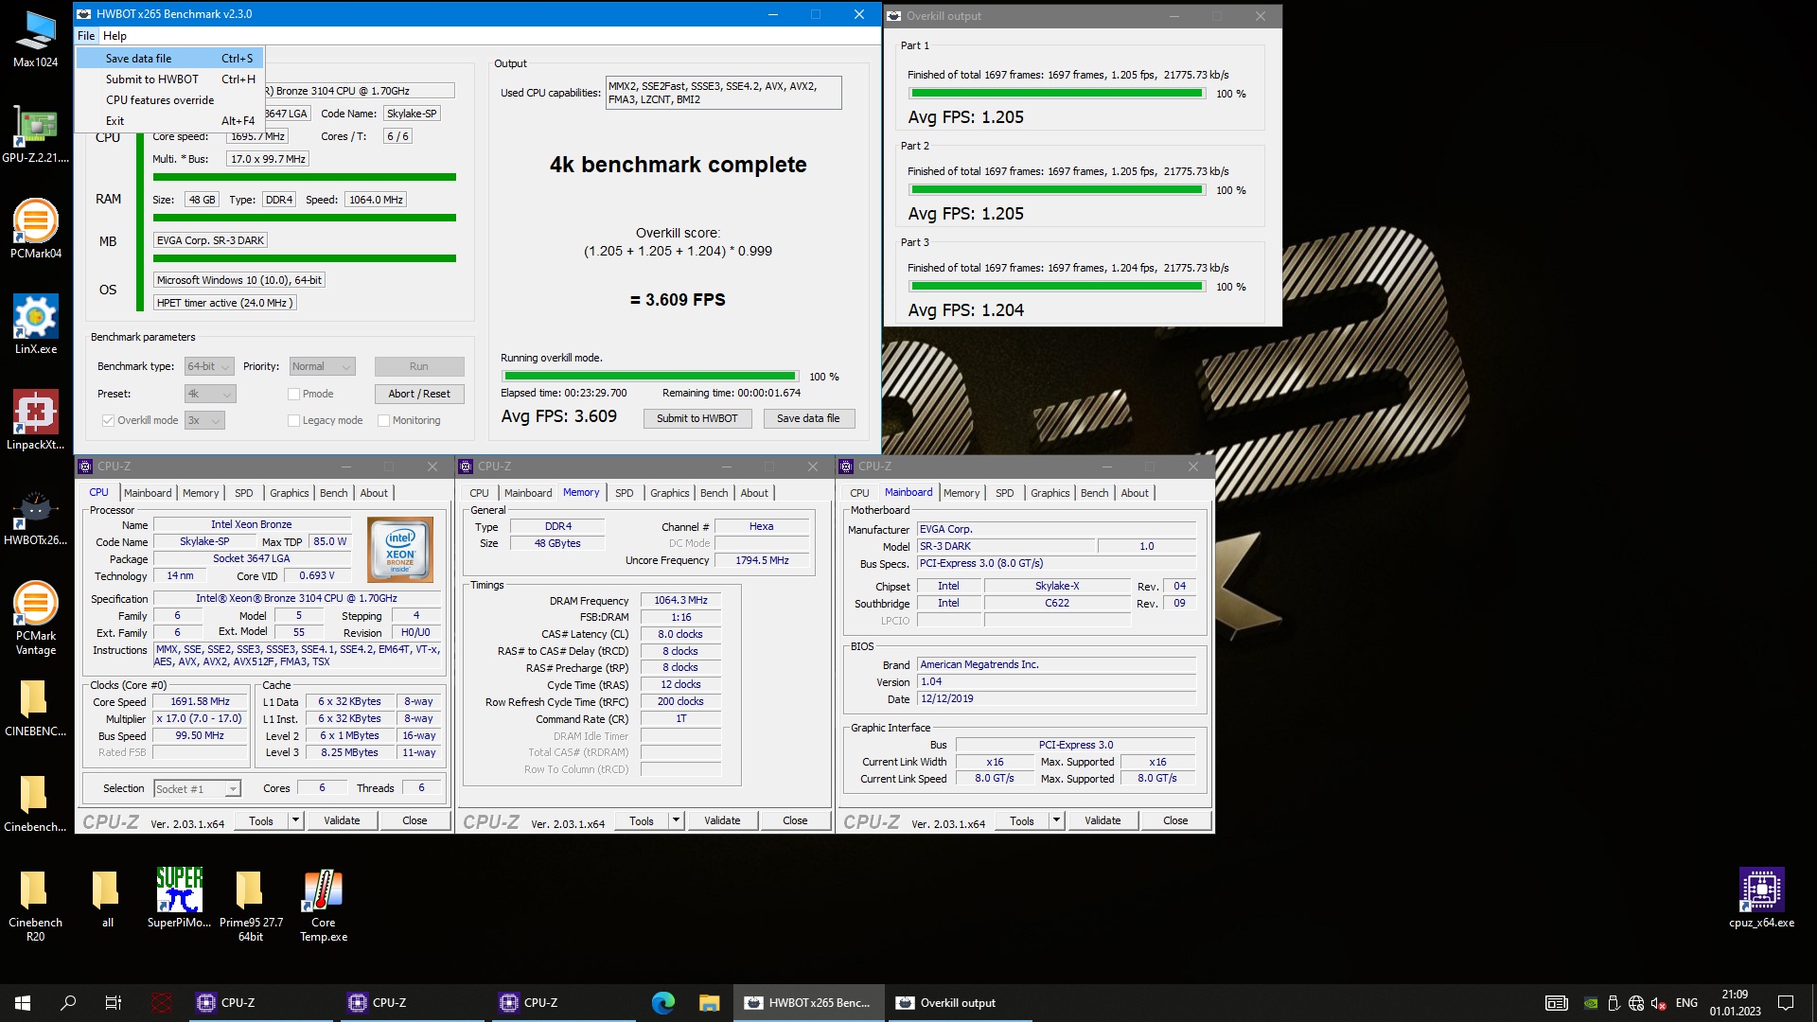Open the Max1024 desktop shortcut

coord(35,40)
